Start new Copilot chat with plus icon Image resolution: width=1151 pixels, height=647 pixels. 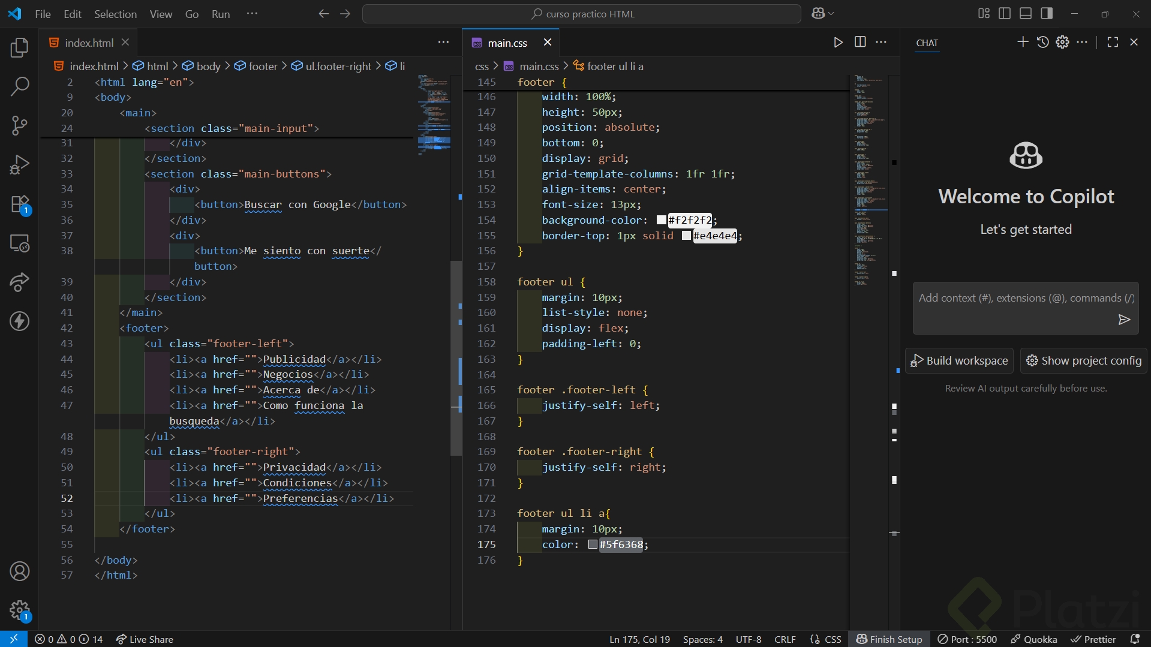[x=1023, y=42]
